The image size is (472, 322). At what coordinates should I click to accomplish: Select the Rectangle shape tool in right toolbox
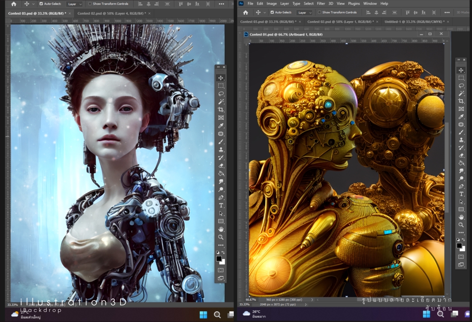[461, 209]
